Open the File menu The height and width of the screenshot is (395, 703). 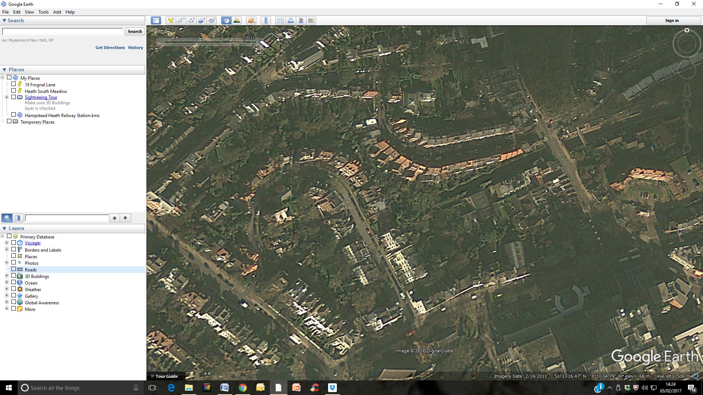(x=5, y=12)
